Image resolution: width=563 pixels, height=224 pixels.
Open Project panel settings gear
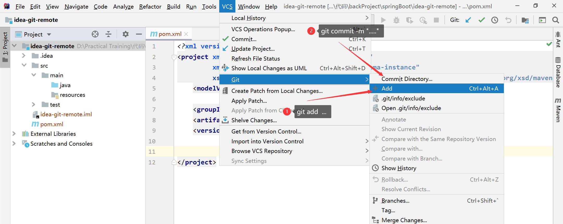point(126,34)
